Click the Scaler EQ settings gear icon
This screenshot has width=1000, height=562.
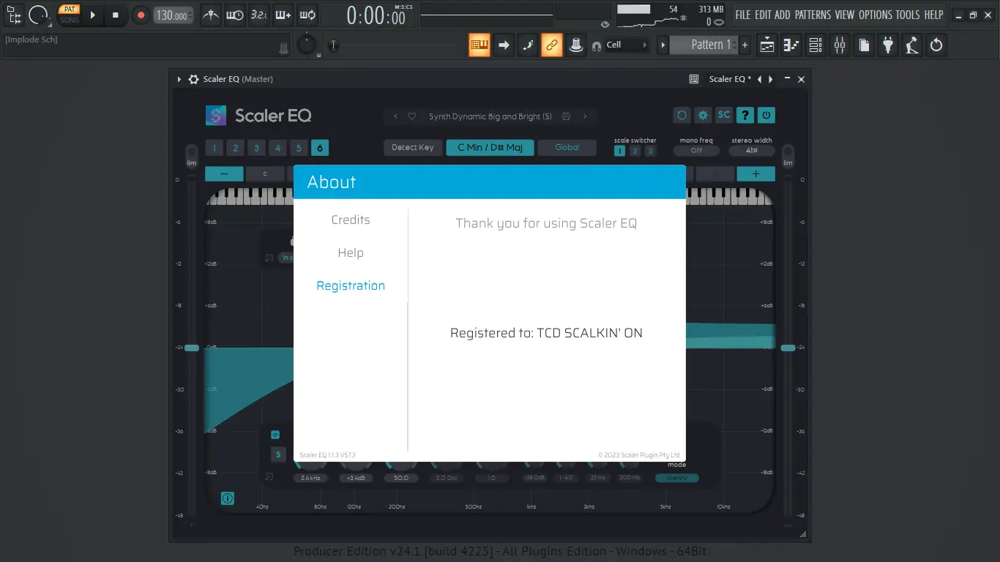click(x=702, y=115)
